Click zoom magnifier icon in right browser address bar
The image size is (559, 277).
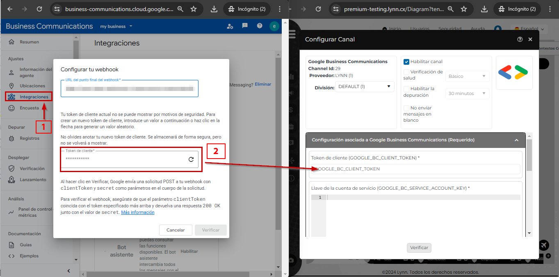pos(451,9)
